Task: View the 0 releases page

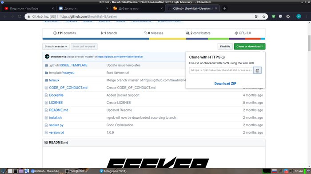Action: (154, 33)
